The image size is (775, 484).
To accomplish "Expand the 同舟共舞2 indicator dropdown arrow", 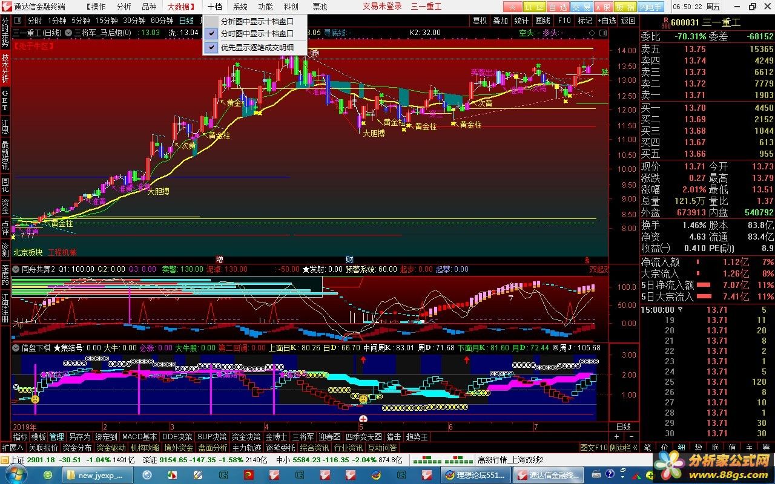I will coord(16,269).
